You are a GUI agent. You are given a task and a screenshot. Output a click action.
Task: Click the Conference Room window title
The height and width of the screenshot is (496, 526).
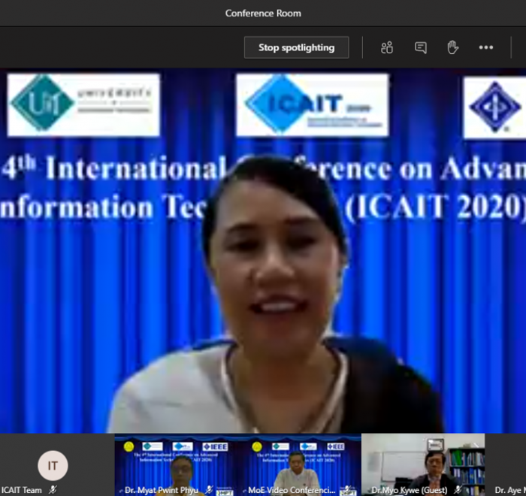(x=263, y=13)
